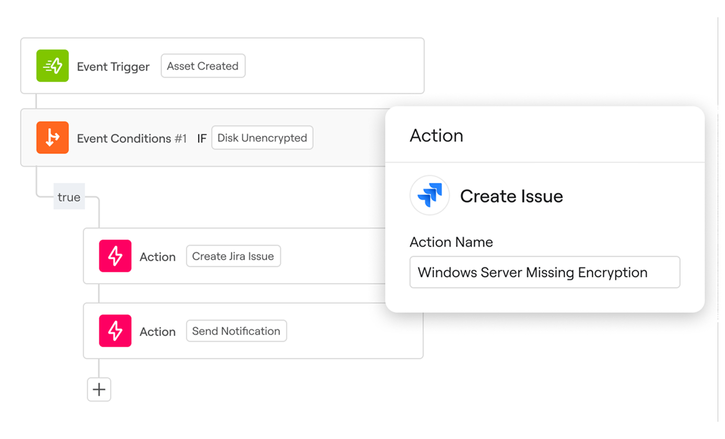725x439 pixels.
Task: Click the Event Trigger workflow node
Action: [x=113, y=66]
